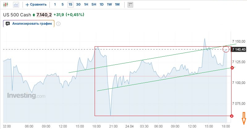Click the Сравнить compare button

point(36,5)
